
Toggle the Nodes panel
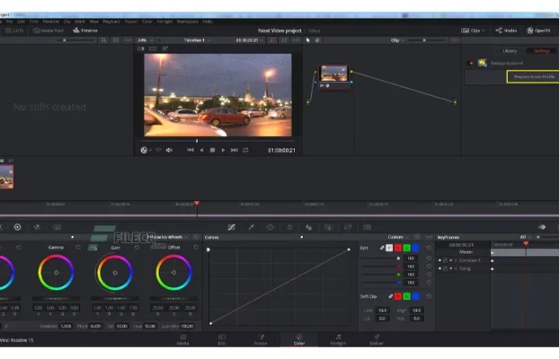tap(506, 31)
